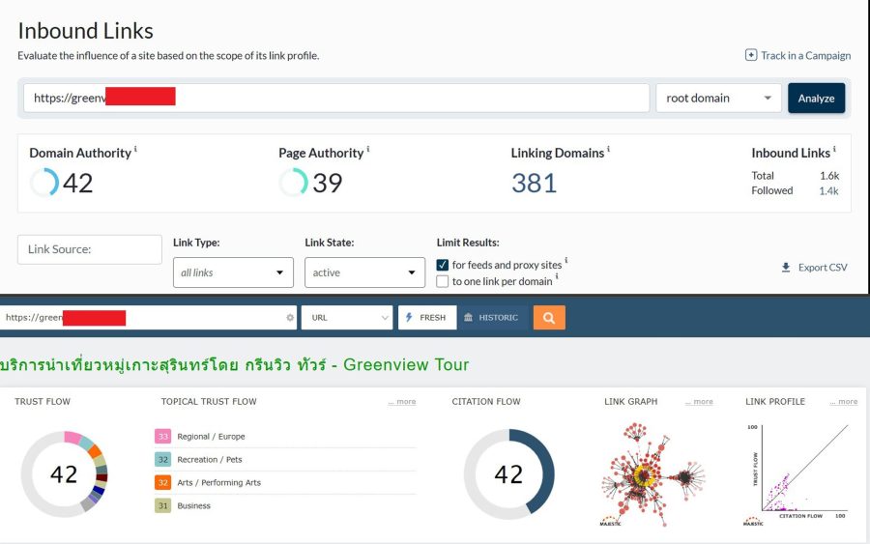Viewport: 870px width, 544px height.
Task: Click info icon beside feeds and proxy sites
Action: (565, 260)
